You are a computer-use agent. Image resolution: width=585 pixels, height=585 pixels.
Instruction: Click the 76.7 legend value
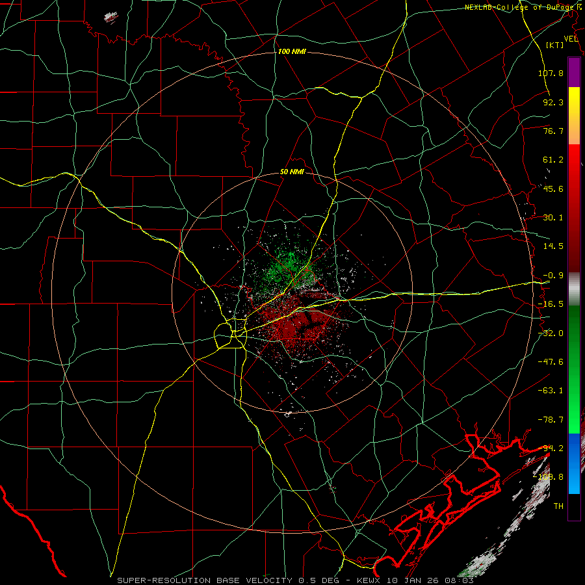pos(553,131)
